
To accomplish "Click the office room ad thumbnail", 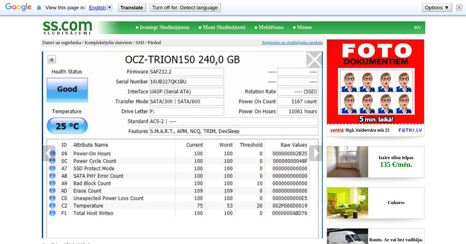I will pyautogui.click(x=348, y=162).
